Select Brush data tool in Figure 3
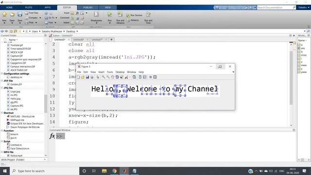The height and width of the screenshot is (175, 311). point(126,77)
